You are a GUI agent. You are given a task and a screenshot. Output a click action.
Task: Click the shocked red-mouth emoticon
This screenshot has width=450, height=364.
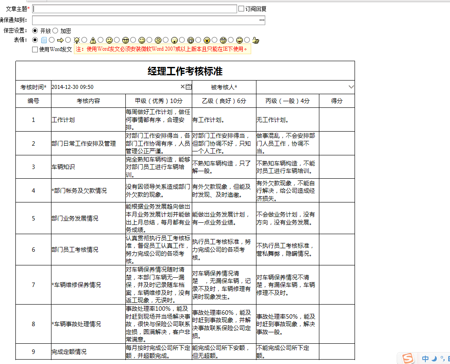point(207,40)
